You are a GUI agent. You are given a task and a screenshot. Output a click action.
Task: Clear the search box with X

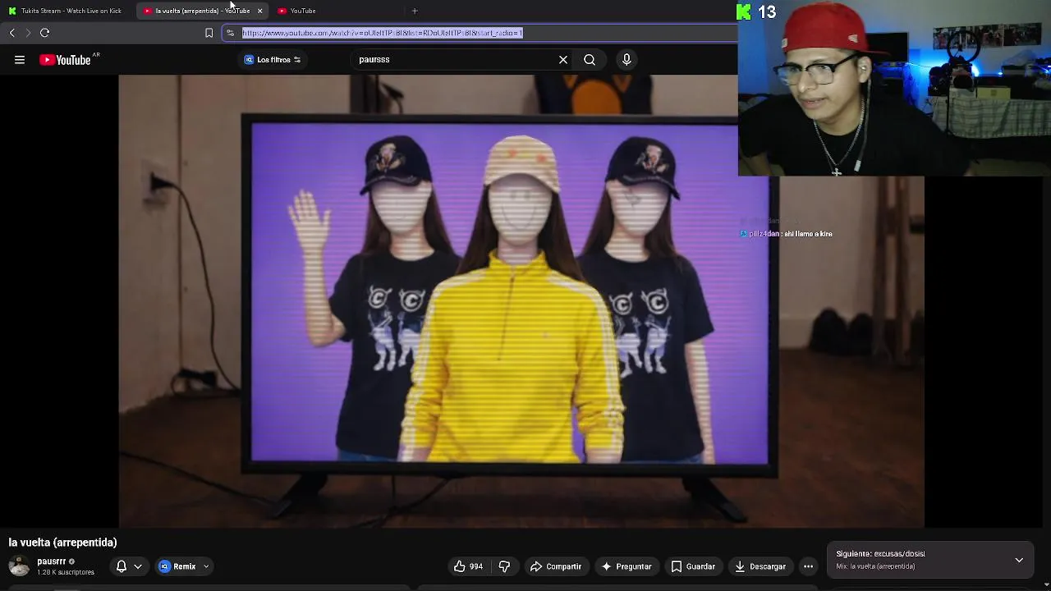(x=563, y=59)
